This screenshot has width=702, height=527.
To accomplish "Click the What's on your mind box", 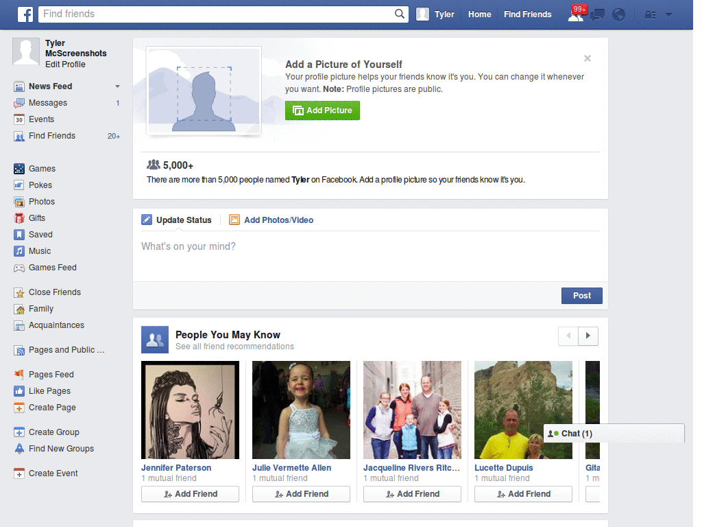I will (370, 257).
